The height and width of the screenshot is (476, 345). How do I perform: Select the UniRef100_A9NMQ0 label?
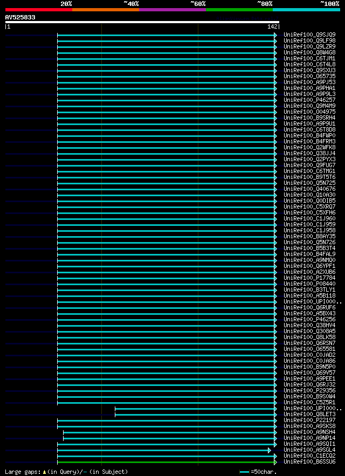[309, 260]
